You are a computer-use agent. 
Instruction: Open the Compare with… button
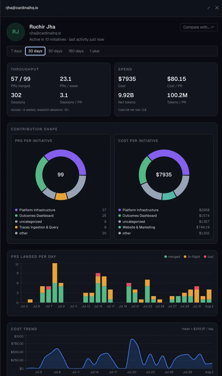click(x=199, y=27)
